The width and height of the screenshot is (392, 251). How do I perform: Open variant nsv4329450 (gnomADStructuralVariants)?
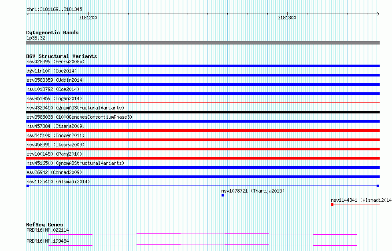(75, 108)
